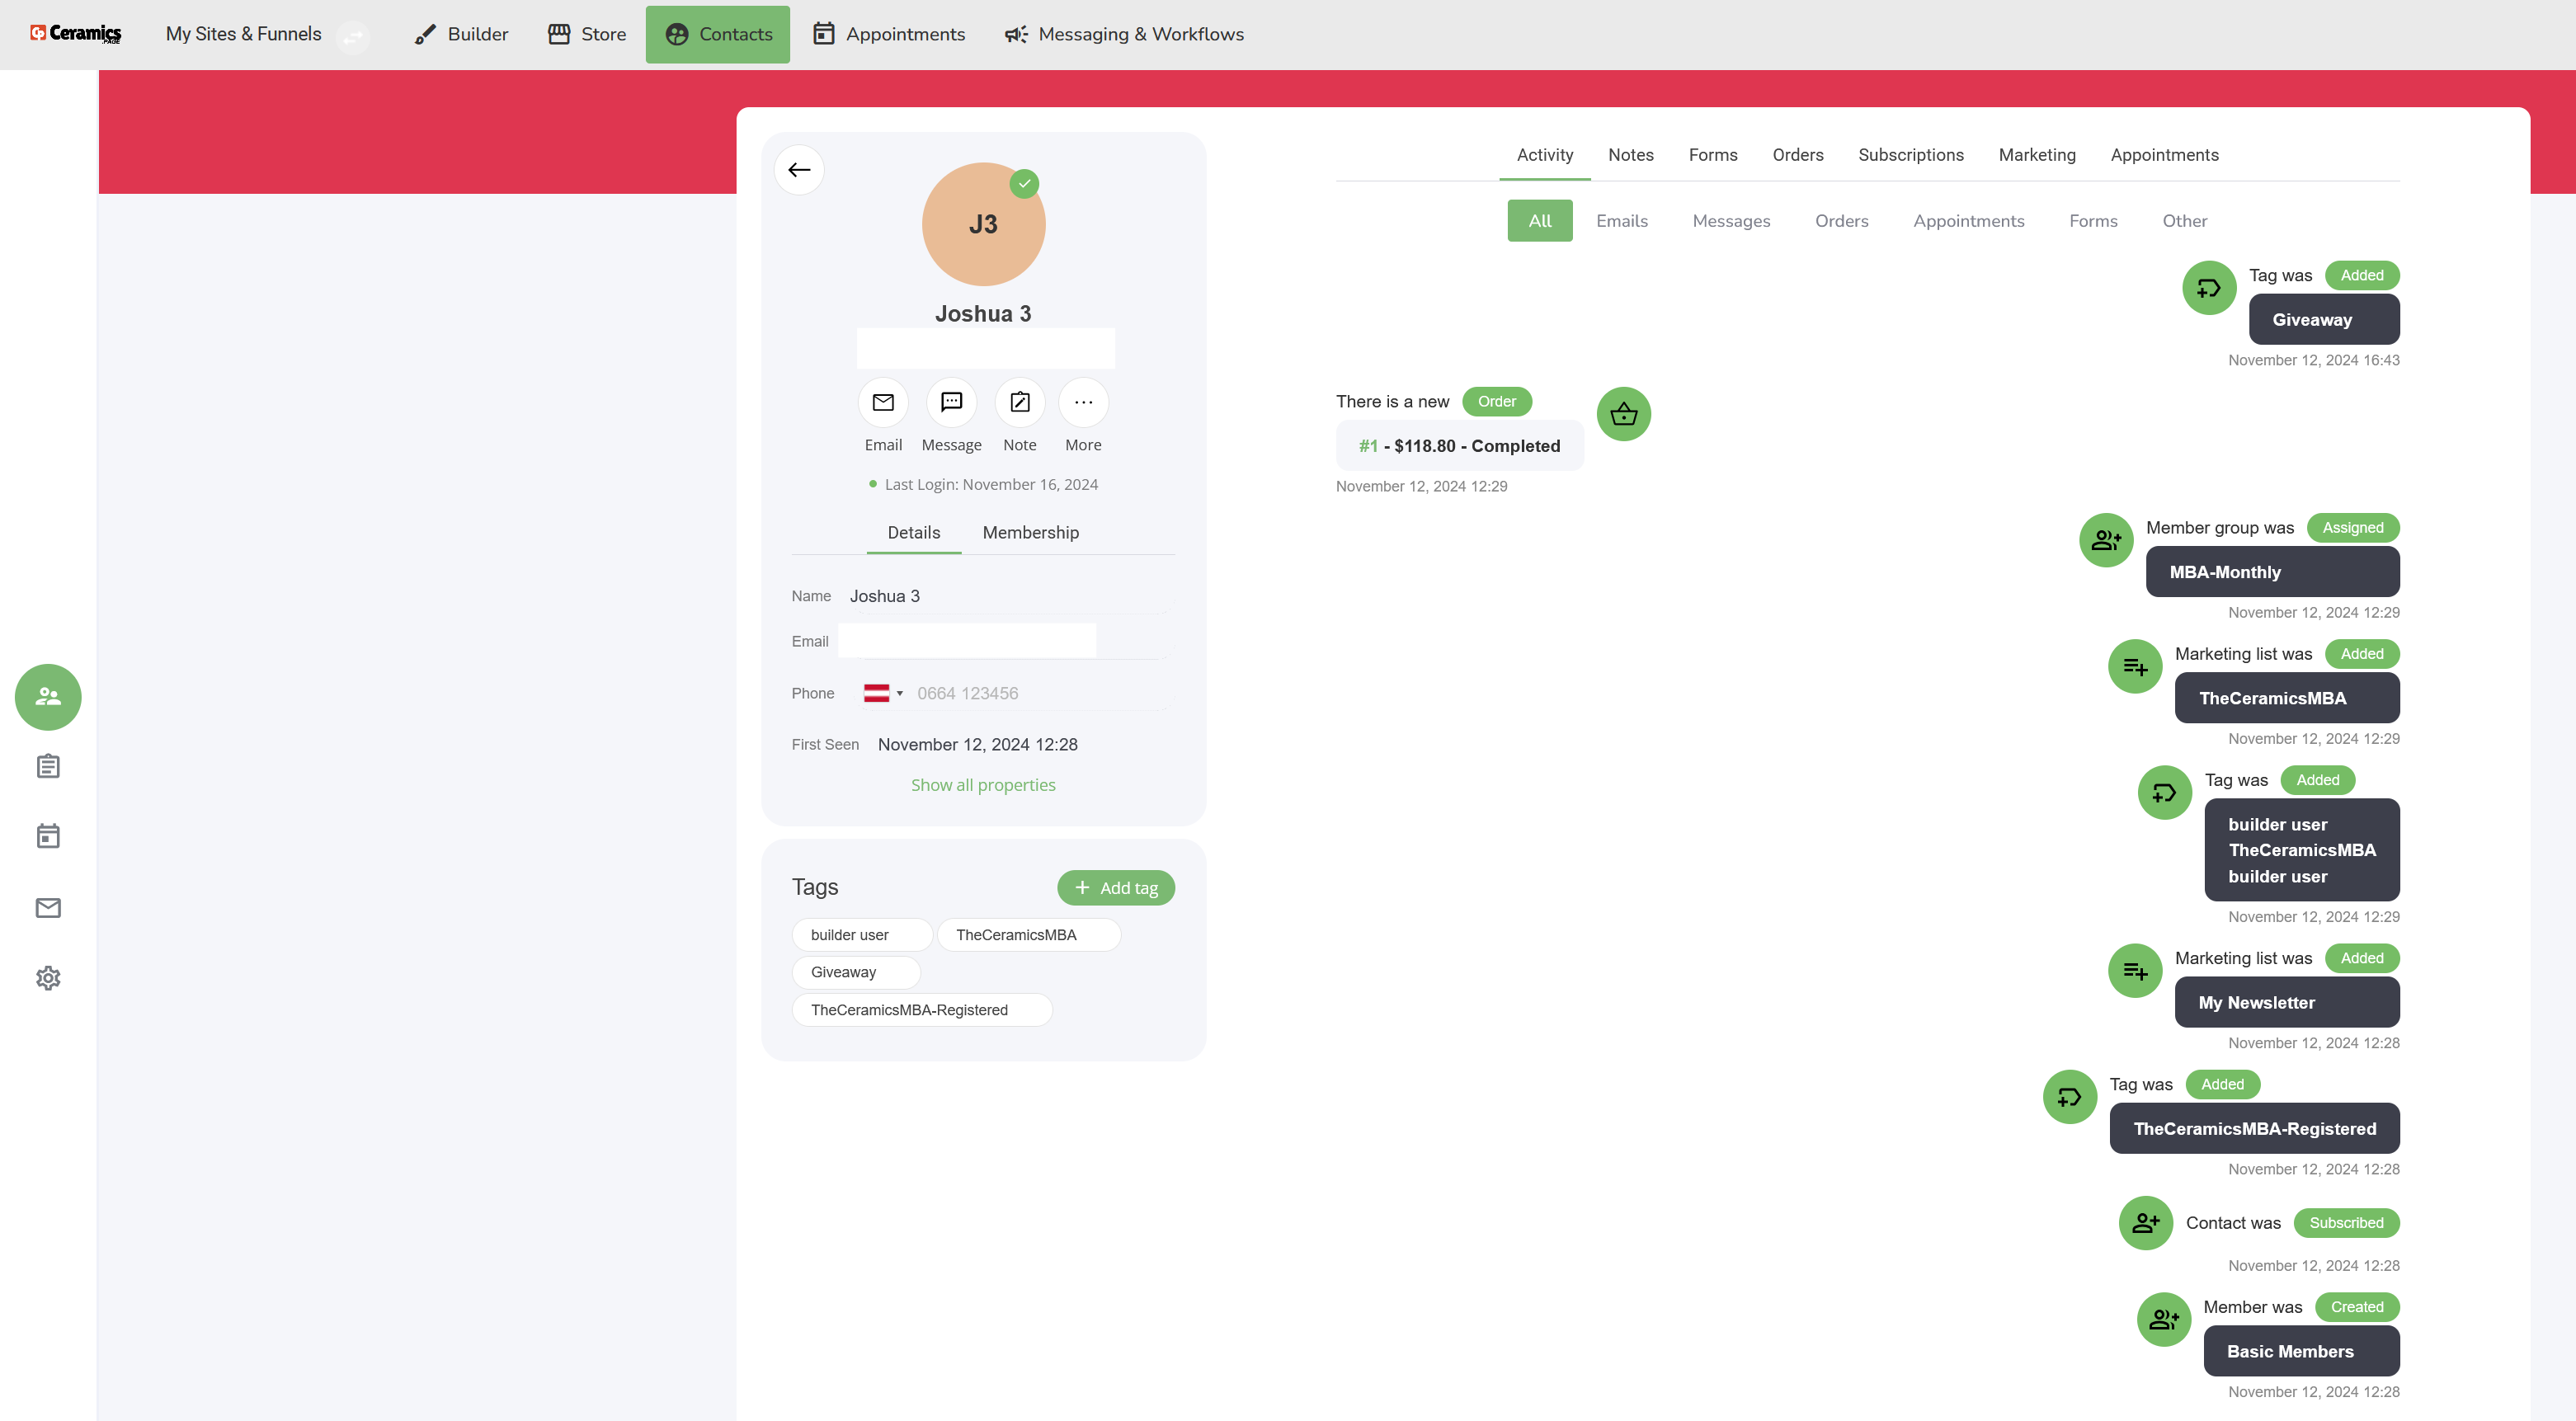Click the Add tag button
The width and height of the screenshot is (2576, 1421).
pos(1116,888)
